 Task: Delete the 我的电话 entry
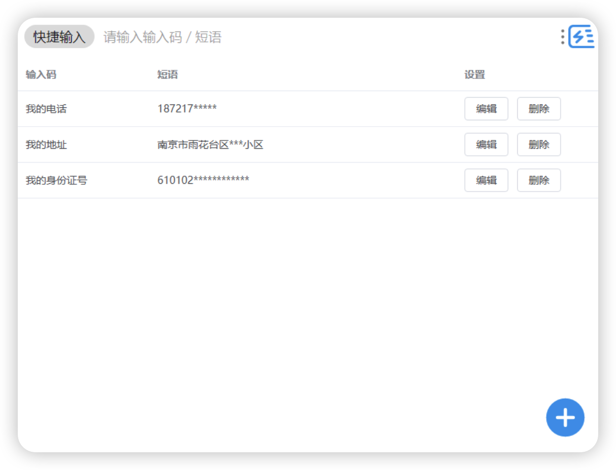[539, 109]
